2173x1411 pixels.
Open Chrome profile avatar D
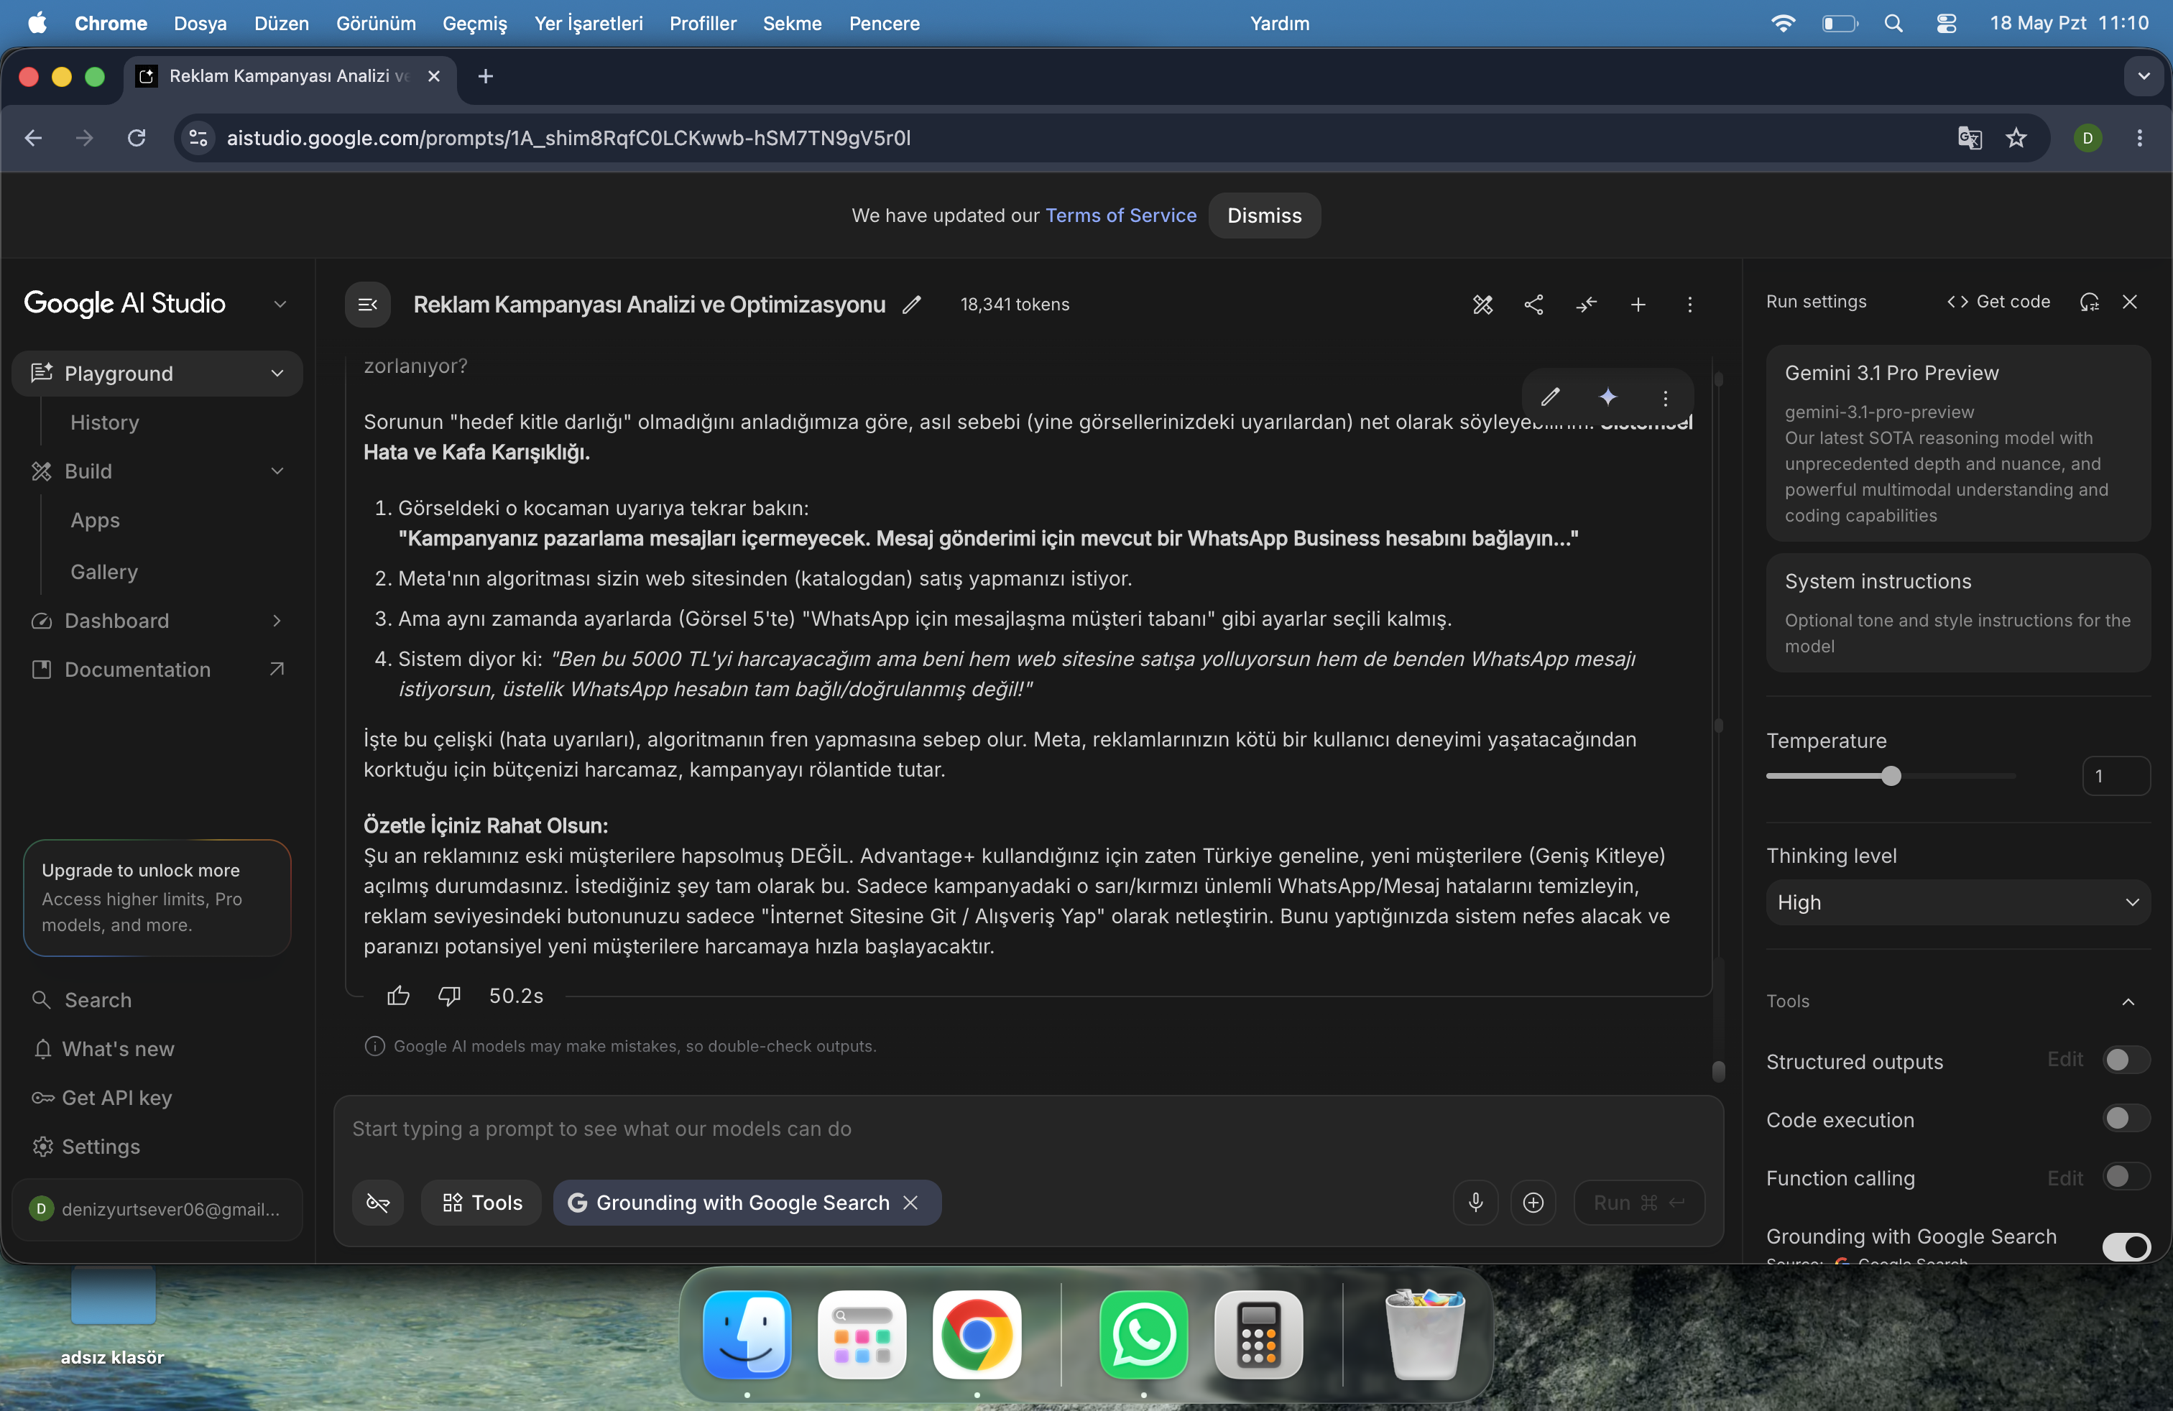[2087, 138]
